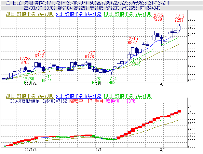203x154 pixels.
Task: Select the 5-day MA=7162 legend in lower chart
Action: pyautogui.click(x=78, y=96)
